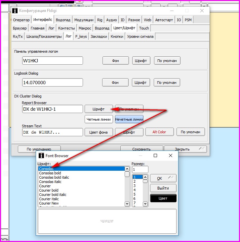This screenshot has height=242, width=240.
Task: Click Фон button in Logbook Dialog
Action: (x=115, y=82)
